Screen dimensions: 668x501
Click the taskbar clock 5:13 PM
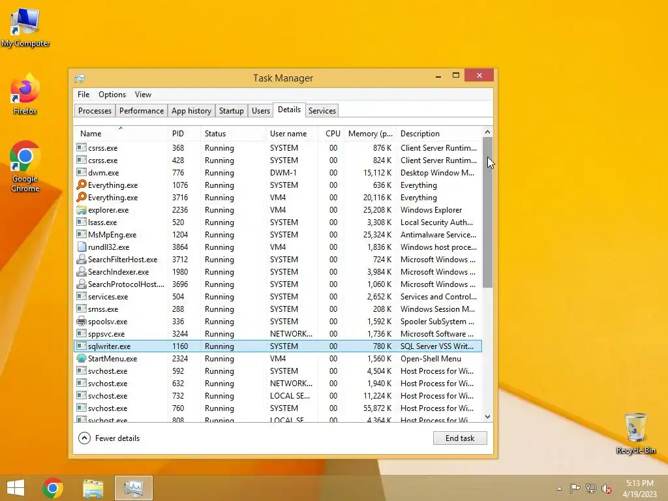coord(639,483)
